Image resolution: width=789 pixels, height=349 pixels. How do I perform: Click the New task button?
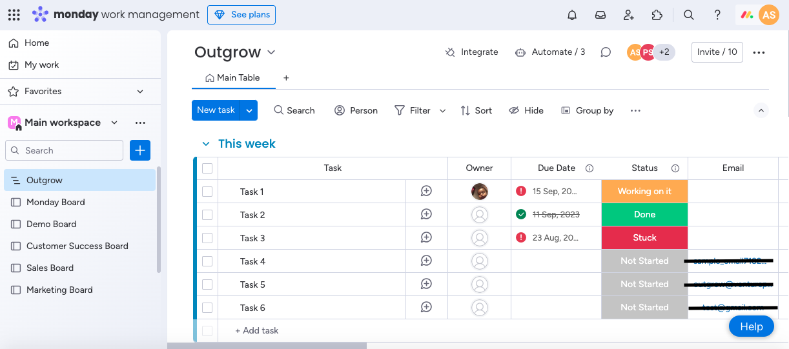point(216,110)
